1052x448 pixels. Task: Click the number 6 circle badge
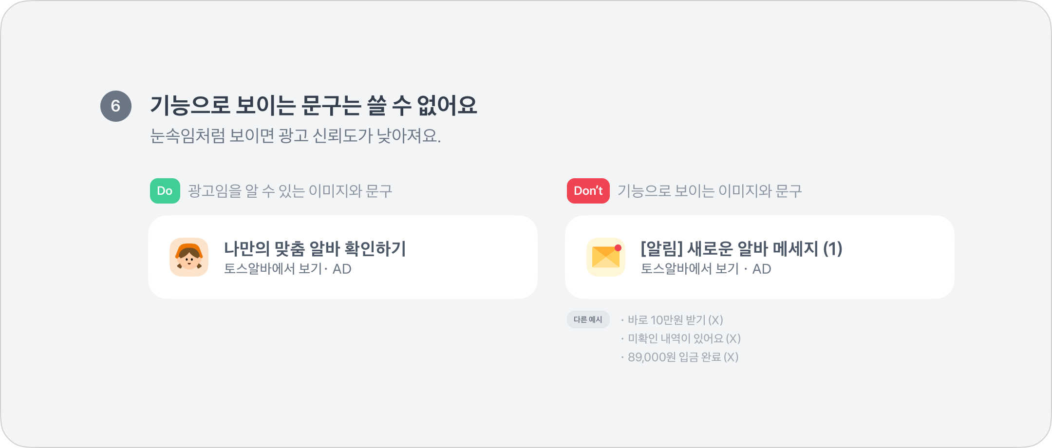tap(116, 106)
